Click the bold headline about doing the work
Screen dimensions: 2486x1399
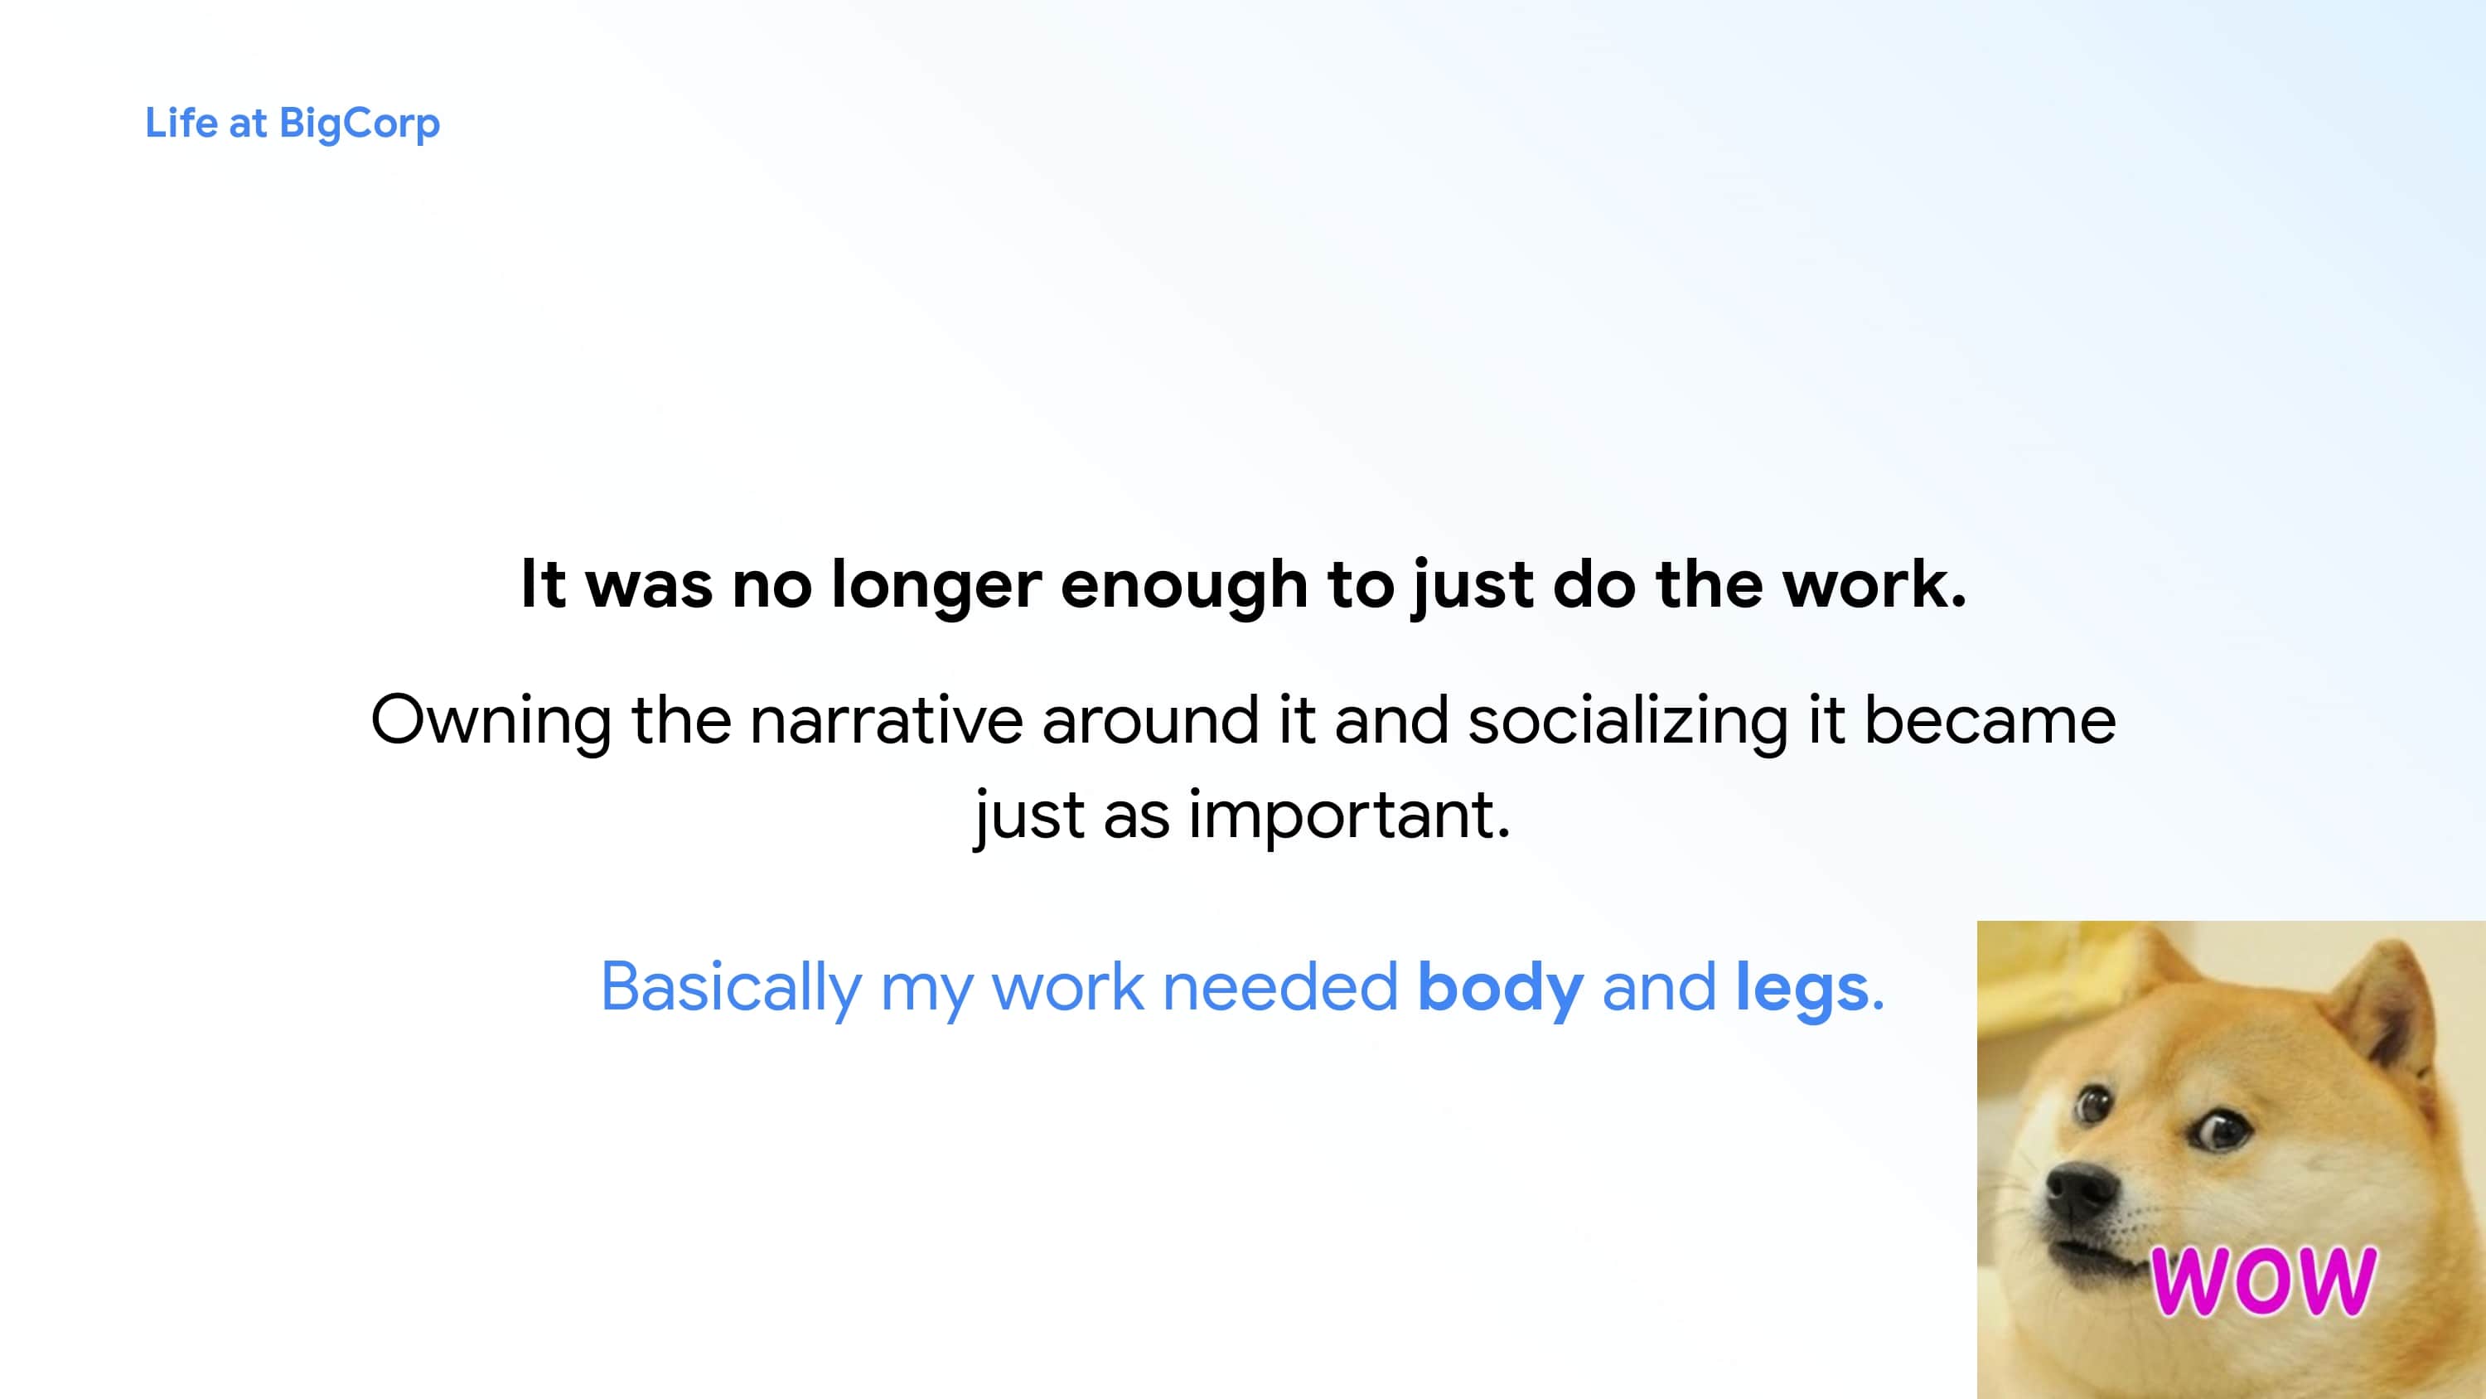(1243, 585)
